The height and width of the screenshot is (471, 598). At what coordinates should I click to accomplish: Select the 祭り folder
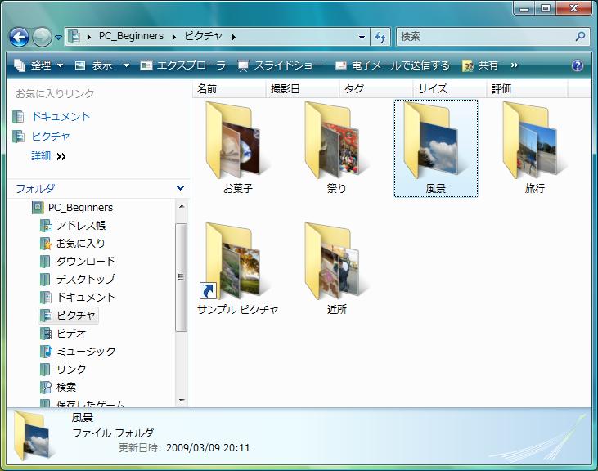pos(336,149)
